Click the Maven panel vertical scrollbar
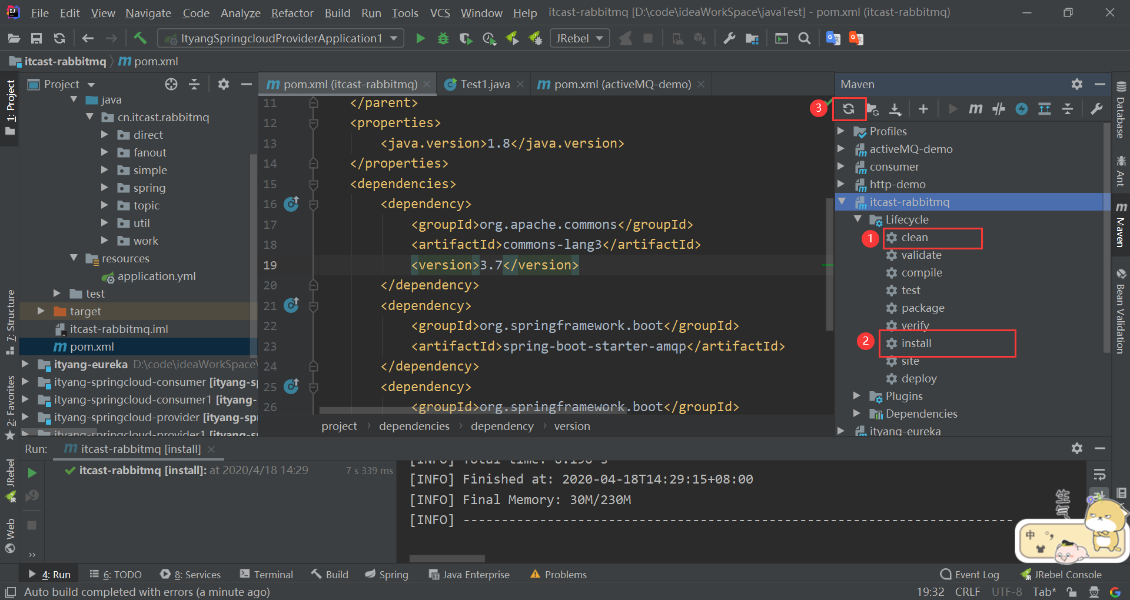 click(1106, 238)
